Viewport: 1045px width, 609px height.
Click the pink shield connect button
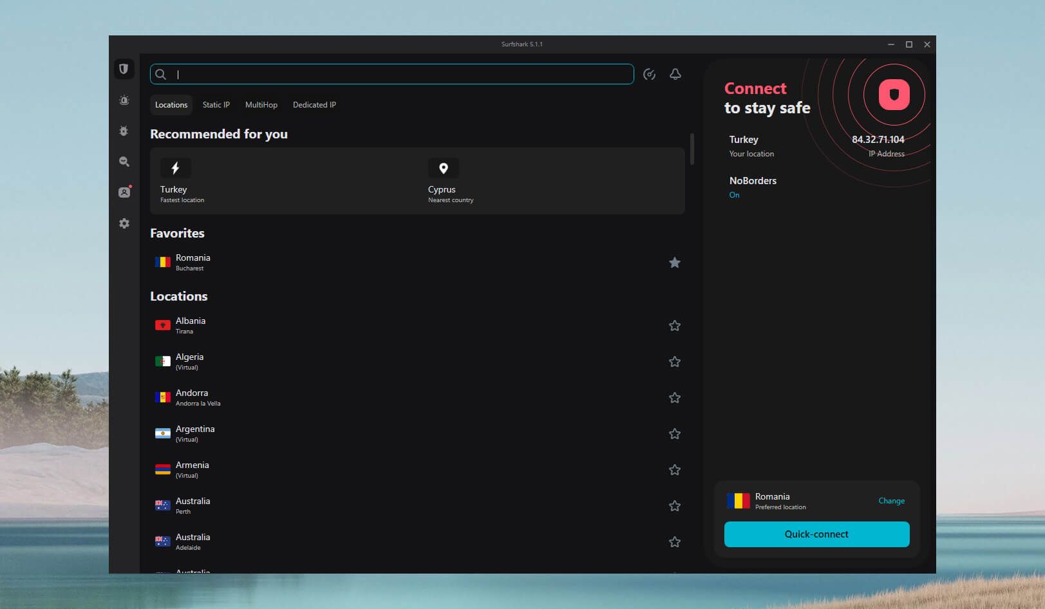point(894,95)
